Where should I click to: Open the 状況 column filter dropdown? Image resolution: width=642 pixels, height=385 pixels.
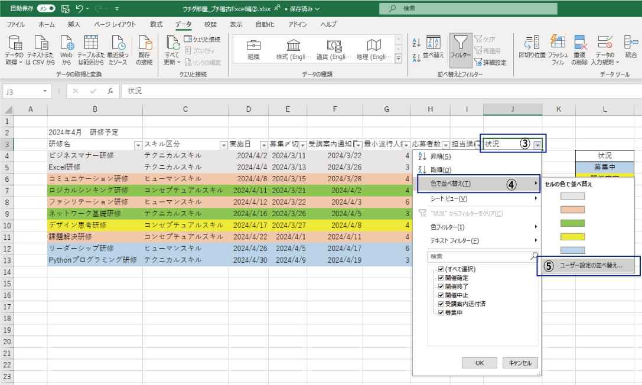537,145
